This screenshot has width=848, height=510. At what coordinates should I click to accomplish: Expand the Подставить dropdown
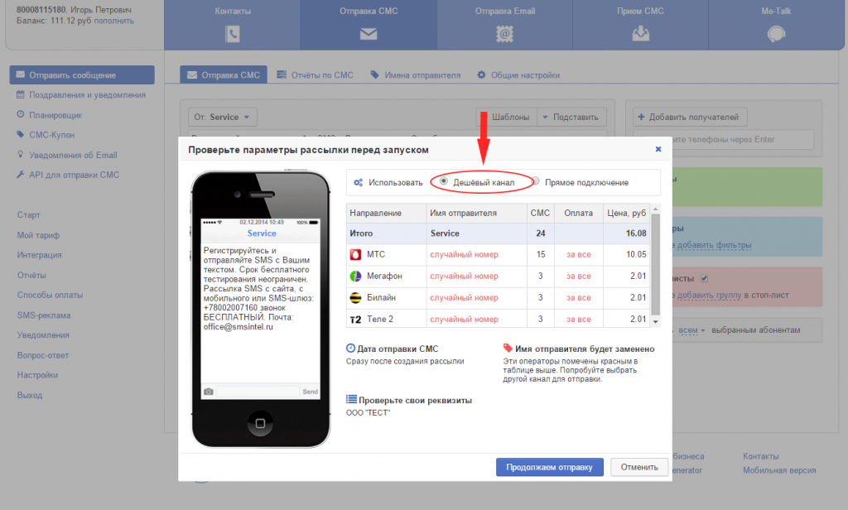(x=572, y=118)
